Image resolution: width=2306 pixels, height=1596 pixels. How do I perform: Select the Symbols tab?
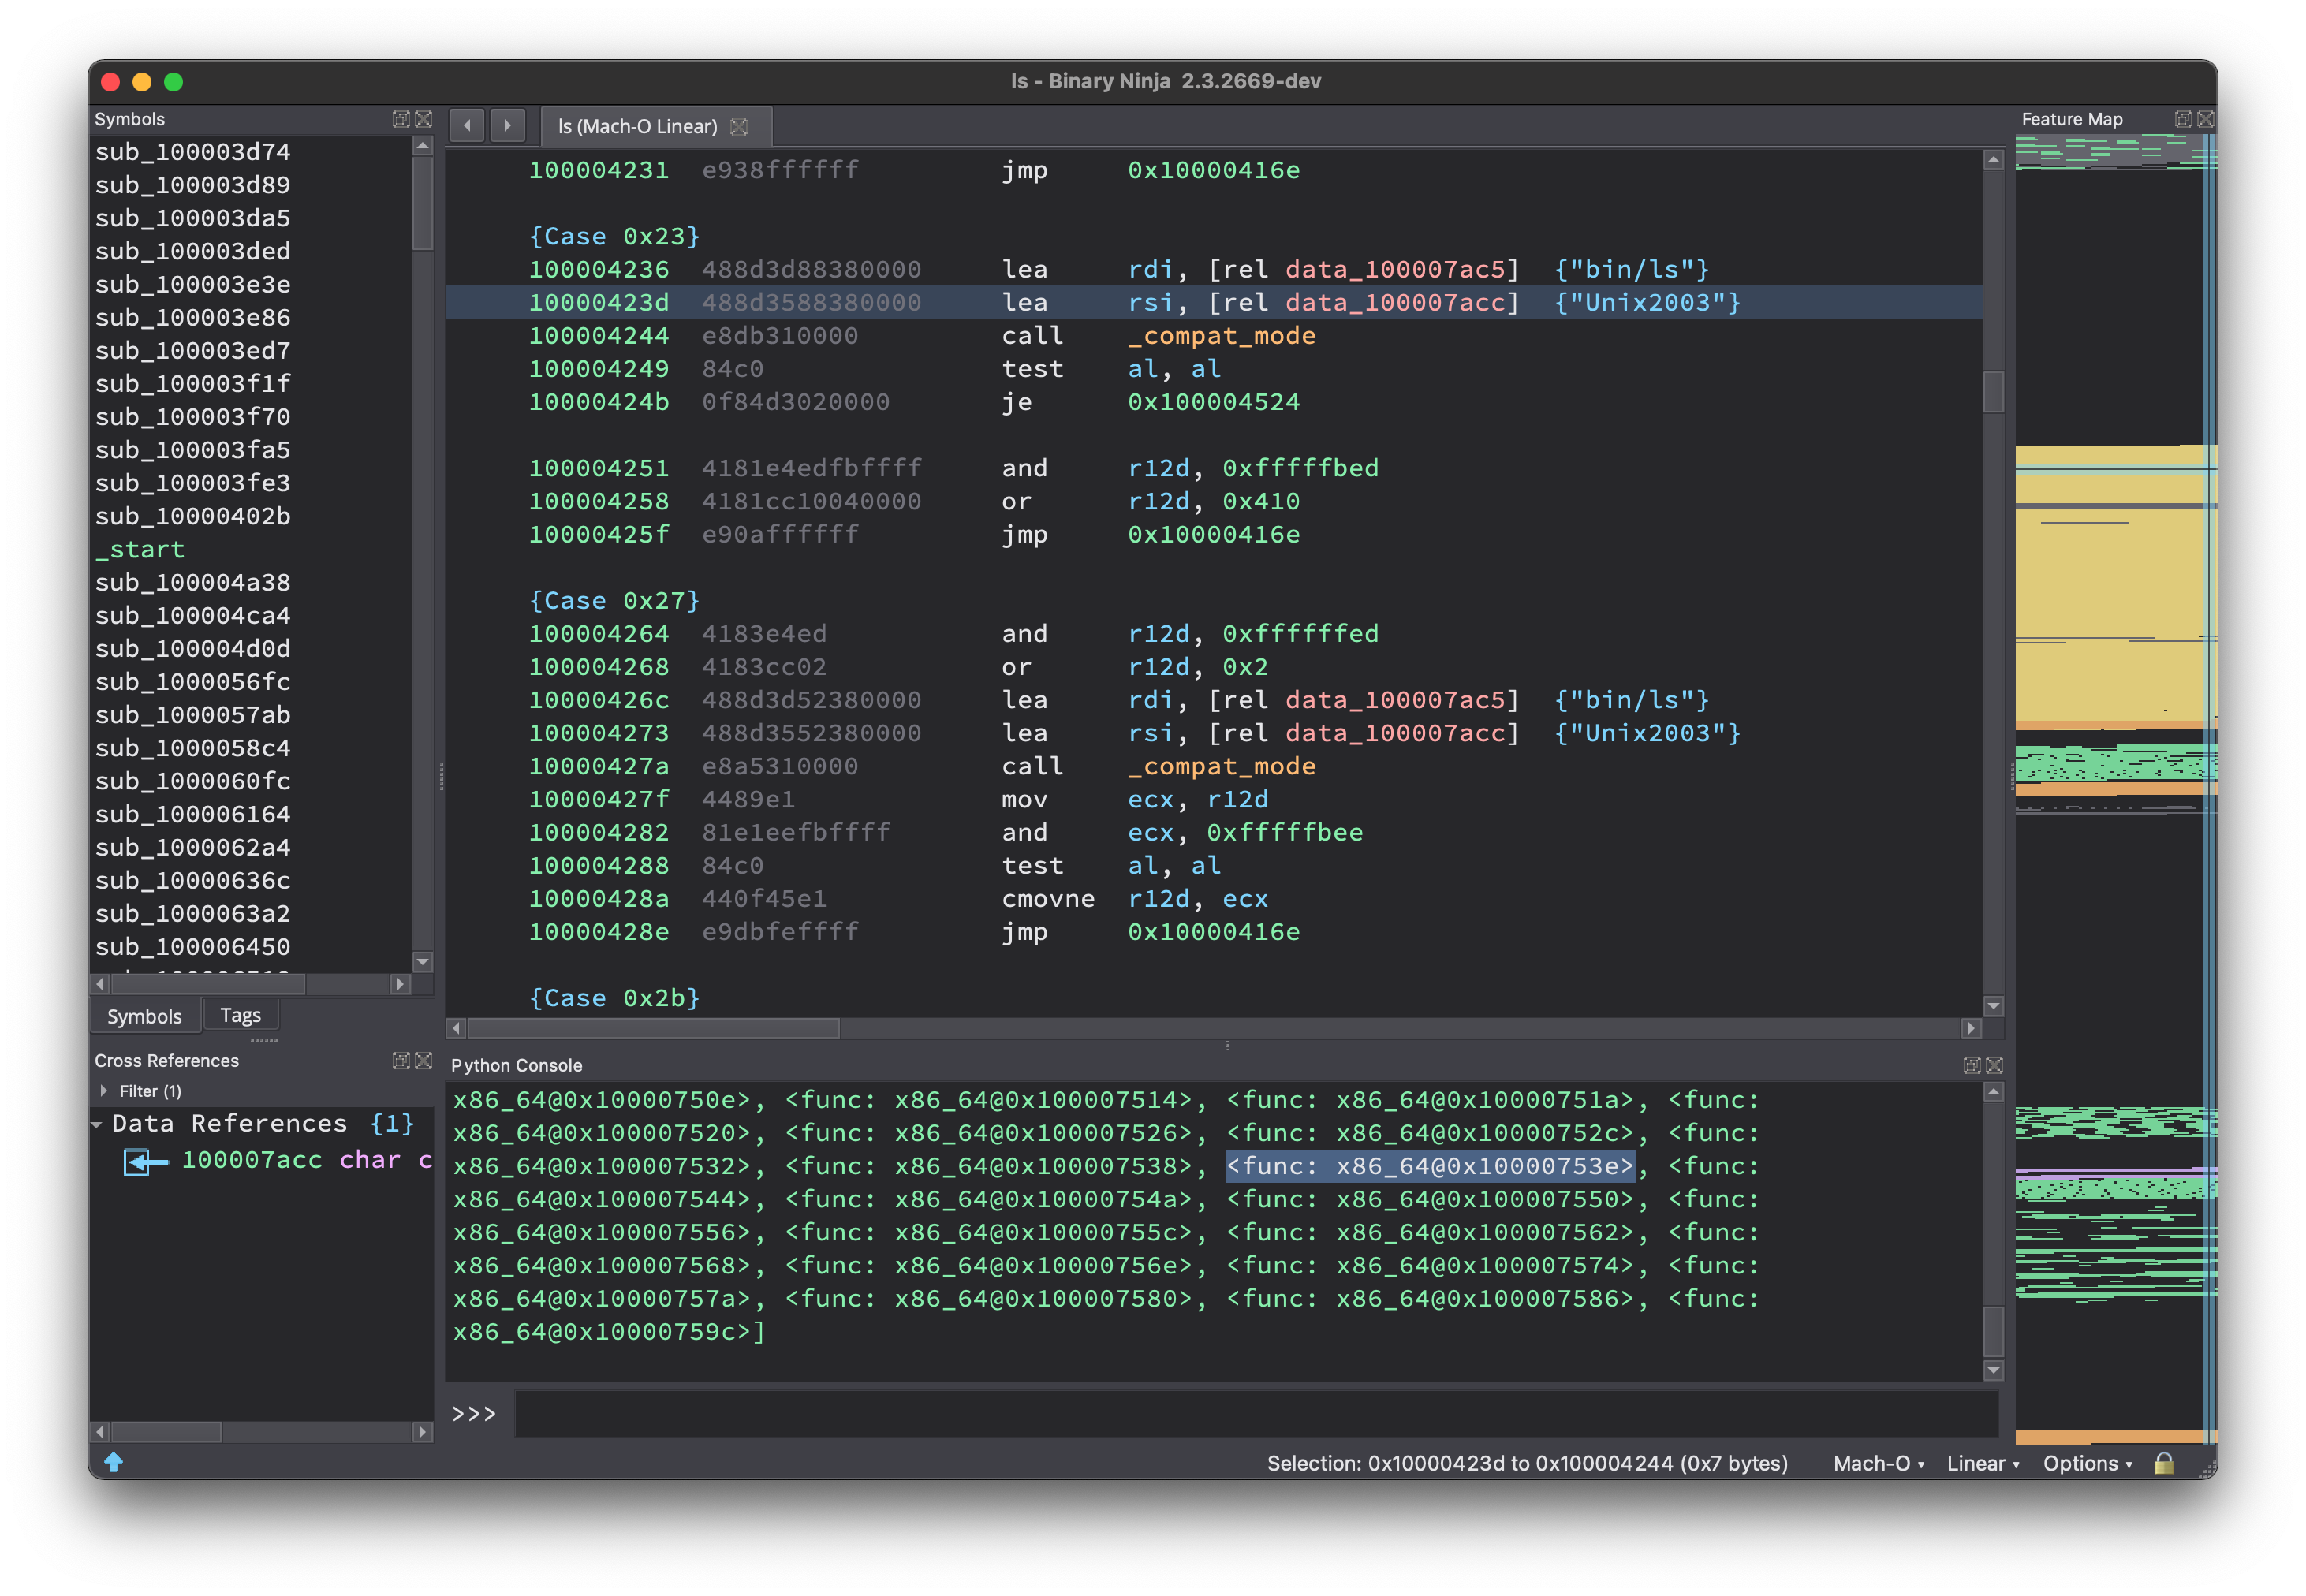pyautogui.click(x=144, y=1016)
